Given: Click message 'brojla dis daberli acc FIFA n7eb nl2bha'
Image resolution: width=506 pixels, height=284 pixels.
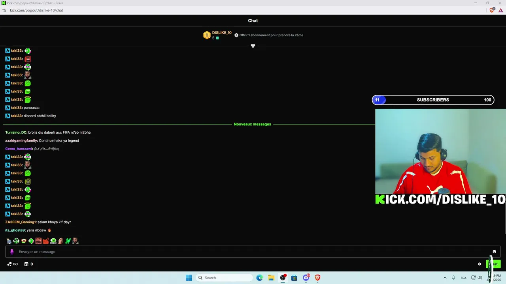Looking at the screenshot, I should 59,133.
